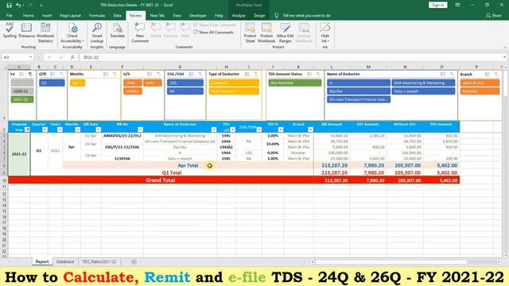Click the Hide Ink button
The image size is (509, 286).
(x=325, y=33)
